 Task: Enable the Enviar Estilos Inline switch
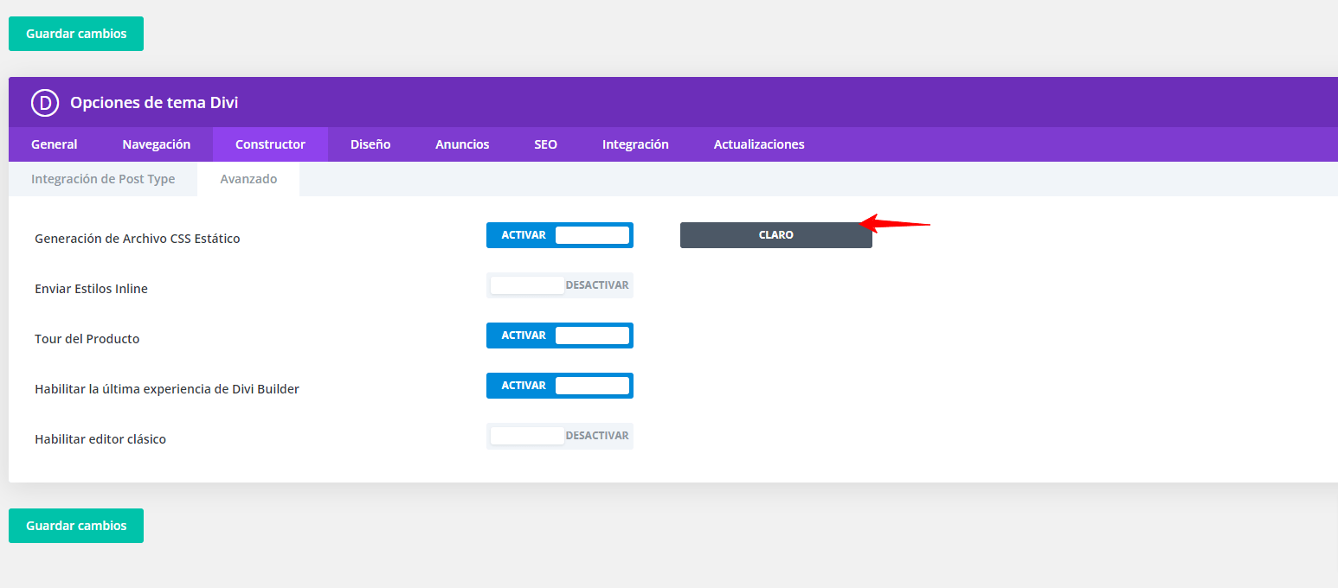point(560,285)
